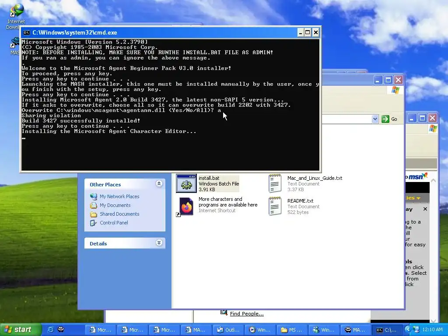The width and height of the screenshot is (448, 336).
Task: Click the green Go arrow icon
Action: pyautogui.click(x=385, y=119)
